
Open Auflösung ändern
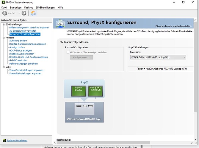[18, 41]
